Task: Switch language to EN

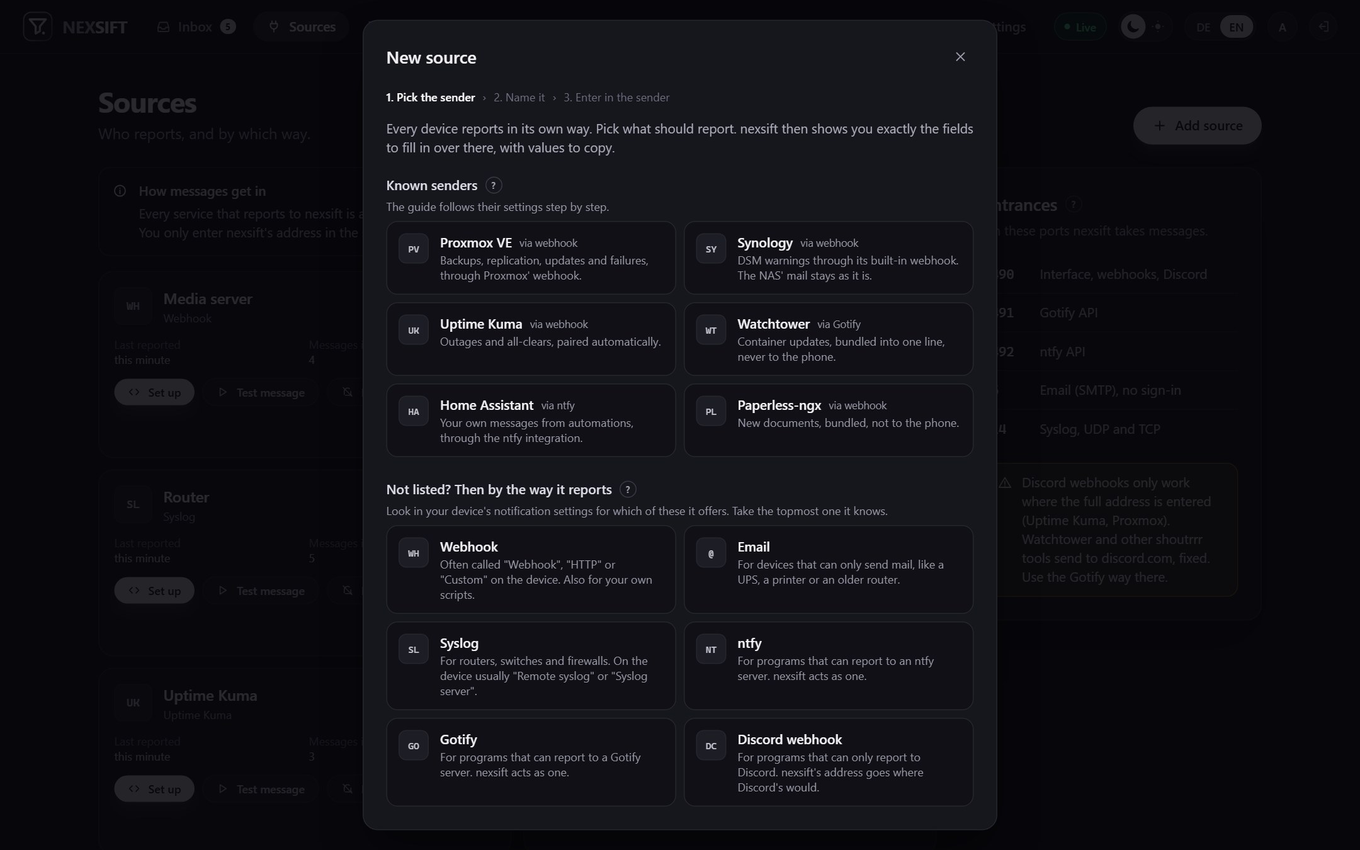Action: (1236, 27)
